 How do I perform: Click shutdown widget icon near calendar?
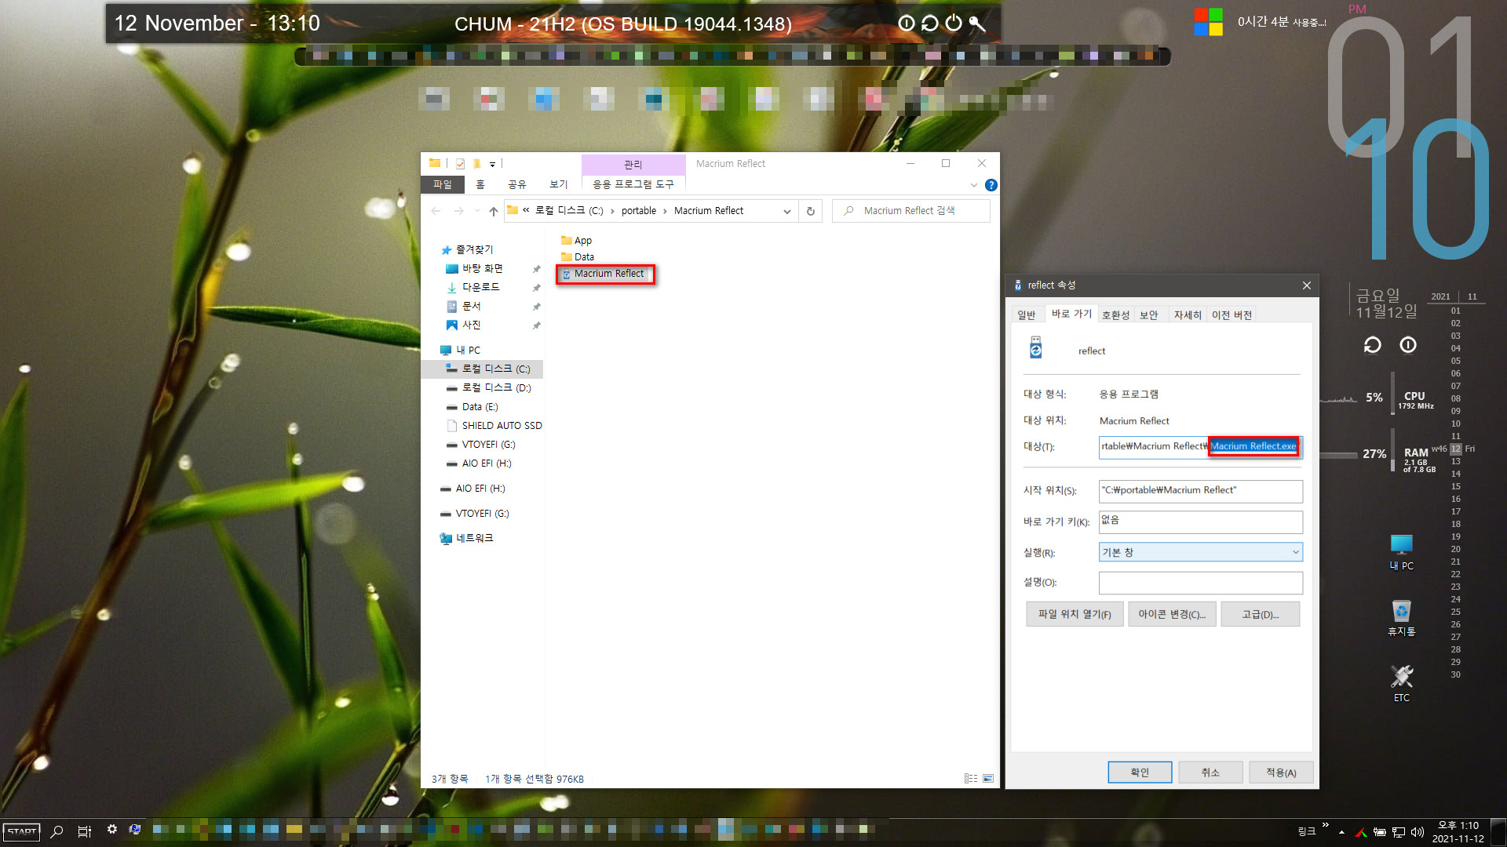(1408, 345)
